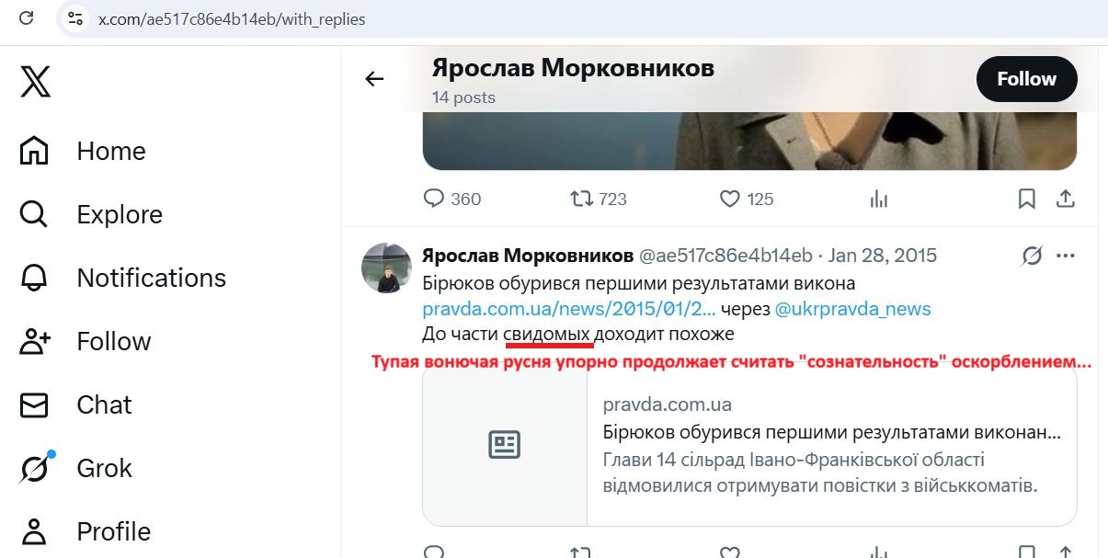Bookmark the Jan 28 tweet
This screenshot has height=558, width=1108.
(1027, 199)
